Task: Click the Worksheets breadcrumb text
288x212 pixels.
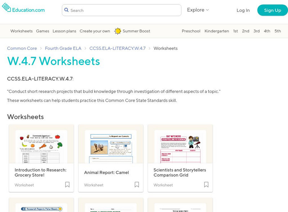Action: 166,48
